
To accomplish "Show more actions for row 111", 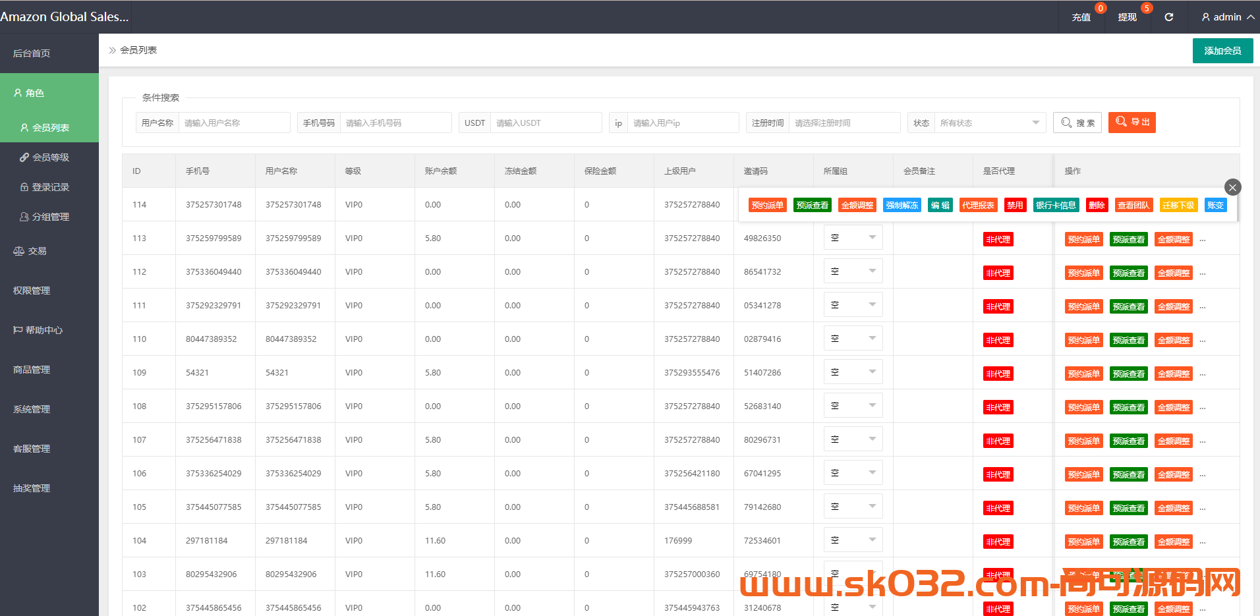I will click(1203, 307).
